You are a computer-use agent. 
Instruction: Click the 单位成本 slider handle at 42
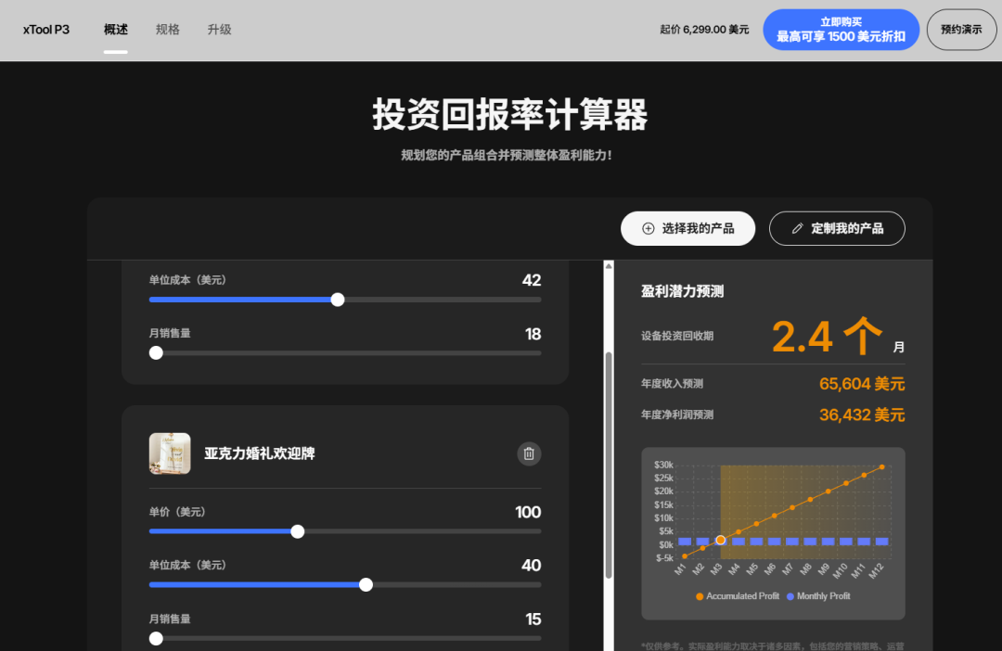338,300
